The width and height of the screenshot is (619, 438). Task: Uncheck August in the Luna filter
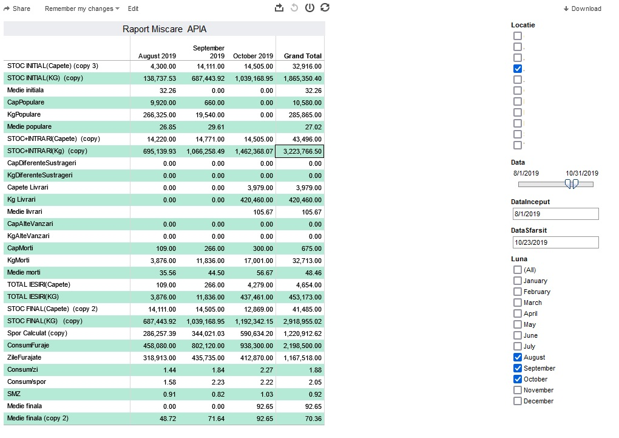518,357
